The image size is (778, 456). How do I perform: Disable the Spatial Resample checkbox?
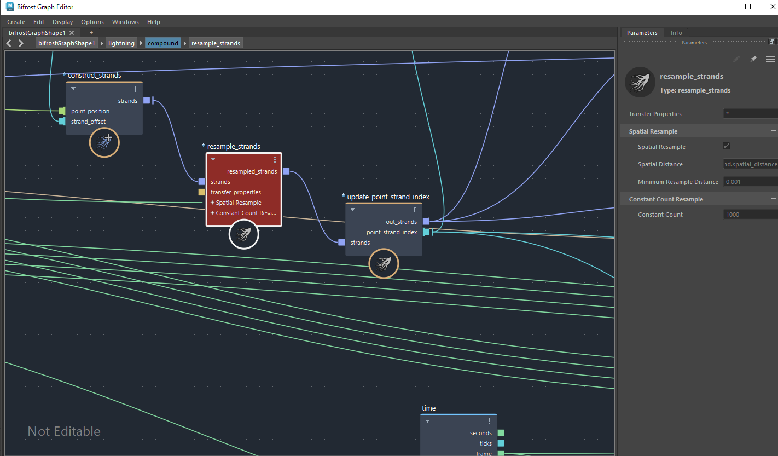pyautogui.click(x=726, y=146)
